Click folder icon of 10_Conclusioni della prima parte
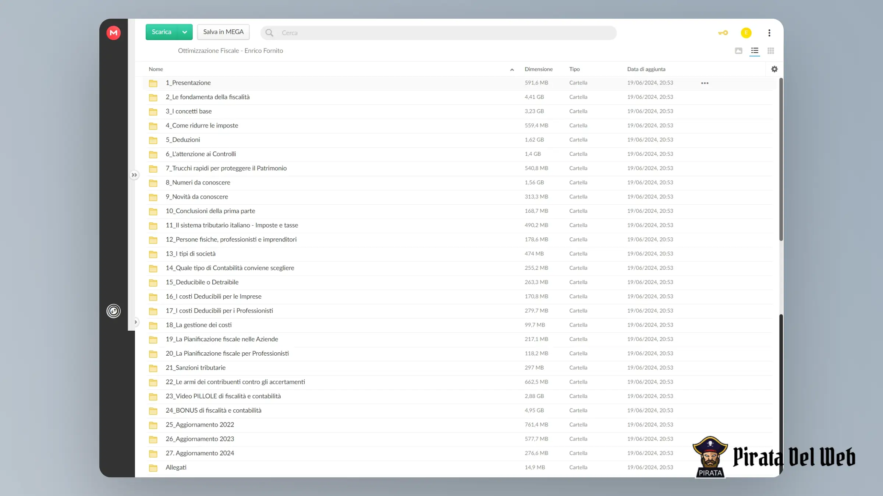Screen dimensions: 883x496 tap(153, 211)
